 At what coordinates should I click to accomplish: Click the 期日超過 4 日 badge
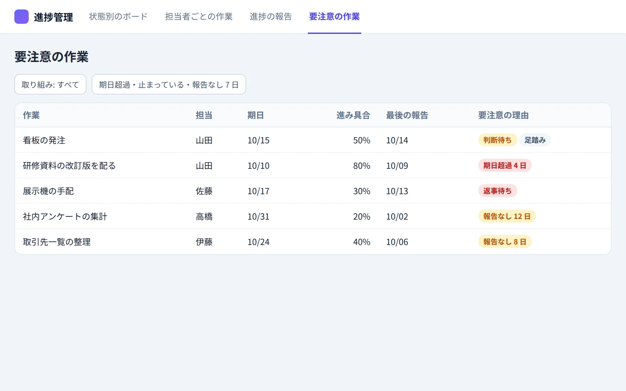coord(505,166)
